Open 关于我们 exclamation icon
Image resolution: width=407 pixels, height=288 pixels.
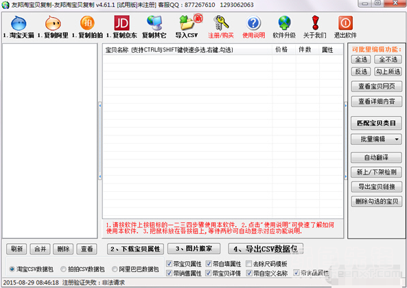pyautogui.click(x=315, y=23)
